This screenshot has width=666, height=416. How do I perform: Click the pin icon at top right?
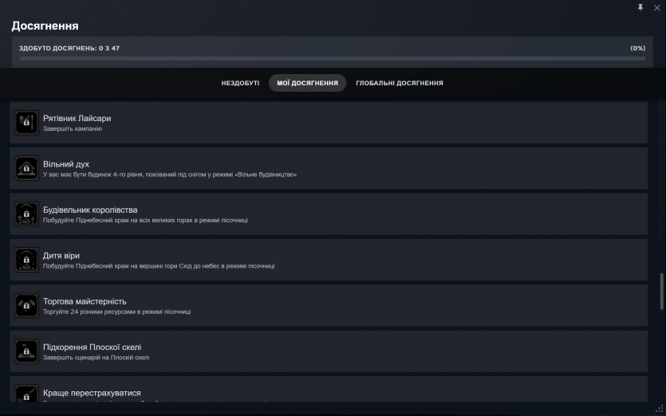point(640,7)
